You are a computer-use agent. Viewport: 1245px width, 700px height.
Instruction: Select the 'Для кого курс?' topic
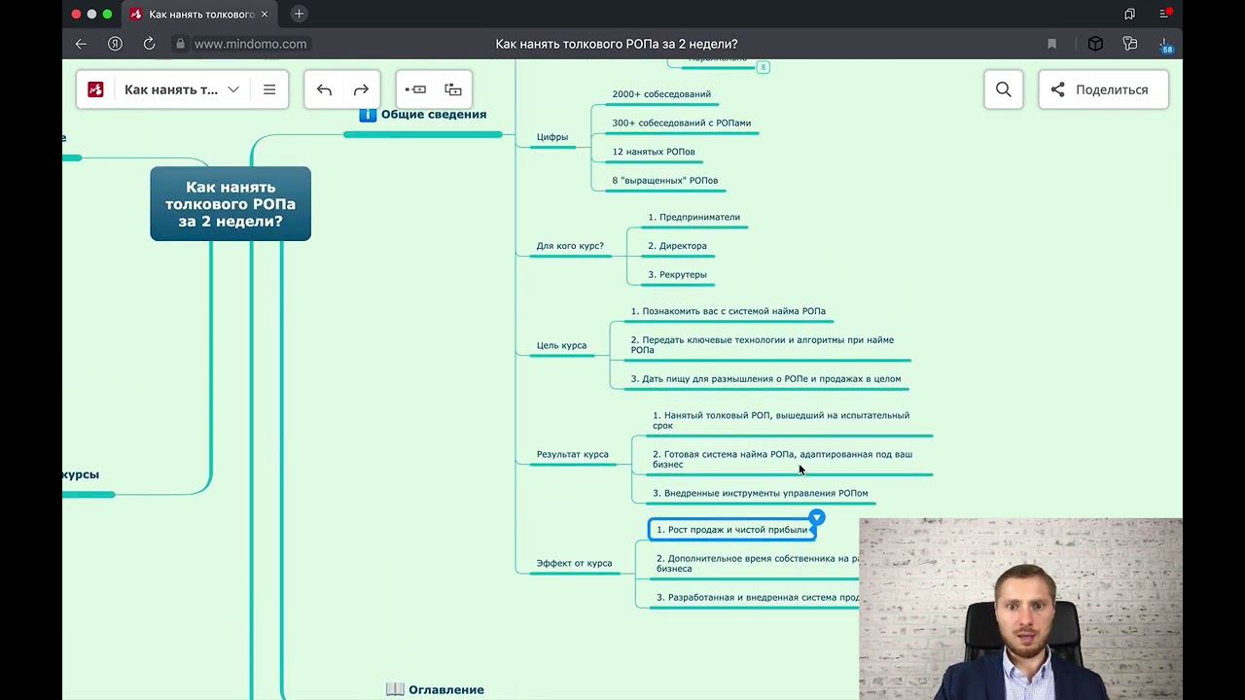point(570,246)
